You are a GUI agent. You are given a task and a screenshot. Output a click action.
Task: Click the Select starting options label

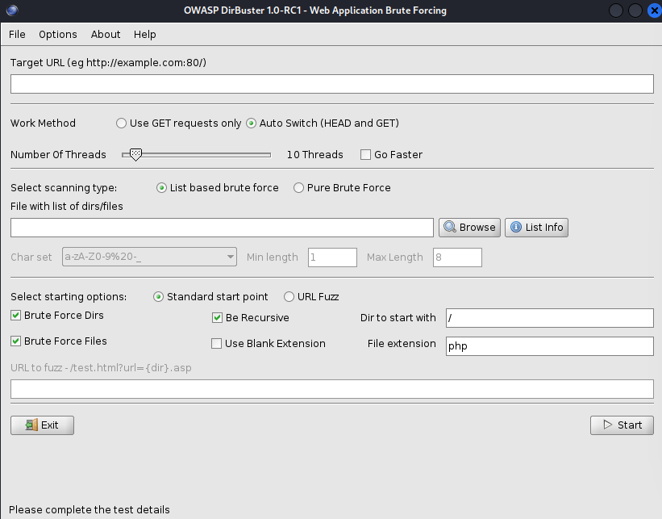[x=69, y=297]
